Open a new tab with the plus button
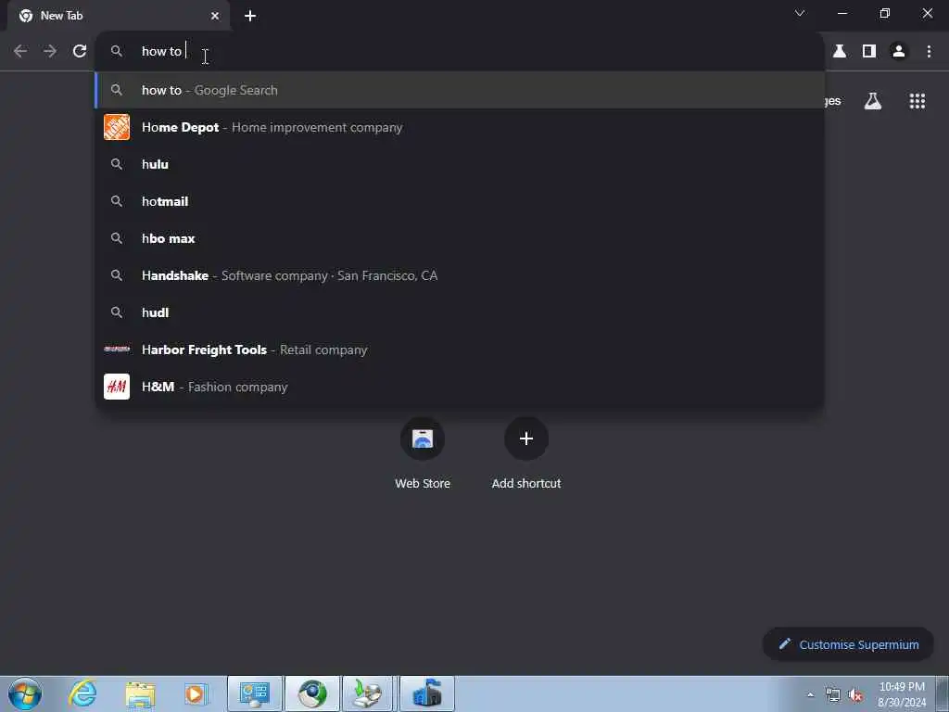Viewport: 949px width, 712px height. point(250,16)
